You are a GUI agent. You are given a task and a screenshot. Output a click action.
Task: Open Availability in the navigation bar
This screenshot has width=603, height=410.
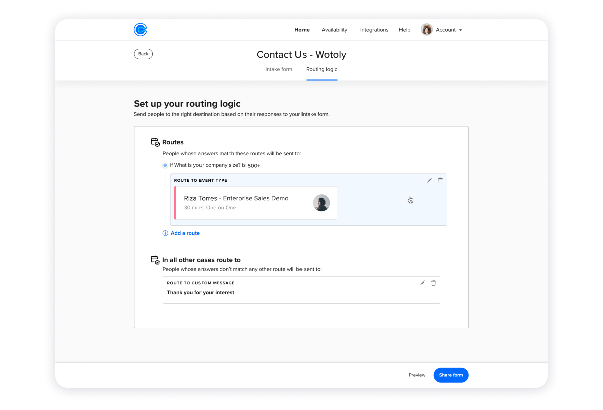tap(335, 30)
